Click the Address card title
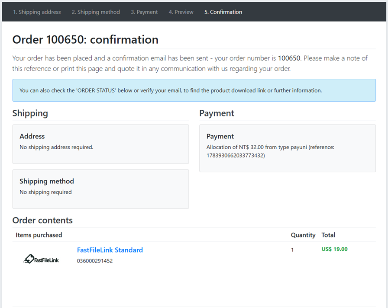Viewport: 388px width, 308px height. (x=32, y=136)
